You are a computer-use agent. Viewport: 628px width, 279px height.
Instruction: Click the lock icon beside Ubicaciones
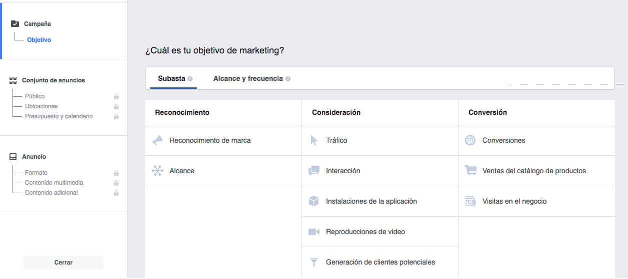[x=116, y=106]
